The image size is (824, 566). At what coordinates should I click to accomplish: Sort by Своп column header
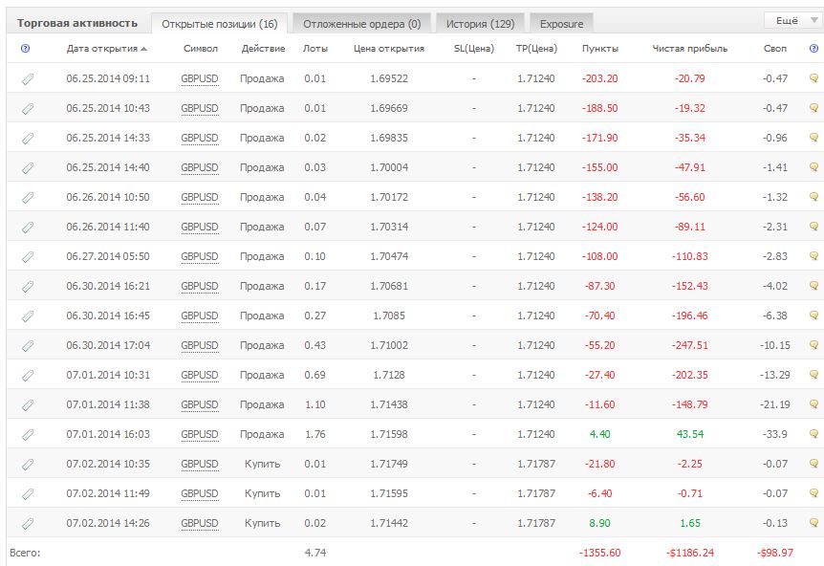(x=775, y=49)
